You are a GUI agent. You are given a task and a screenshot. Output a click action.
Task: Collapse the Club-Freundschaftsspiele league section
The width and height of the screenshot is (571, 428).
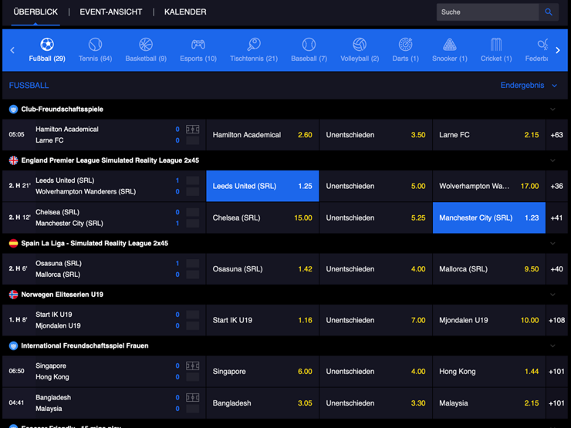552,110
